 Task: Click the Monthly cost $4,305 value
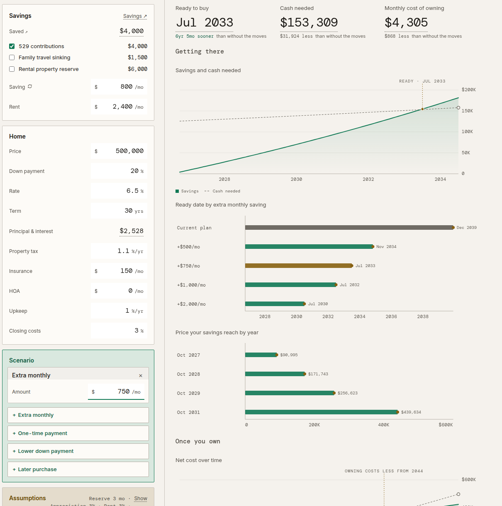click(x=406, y=22)
